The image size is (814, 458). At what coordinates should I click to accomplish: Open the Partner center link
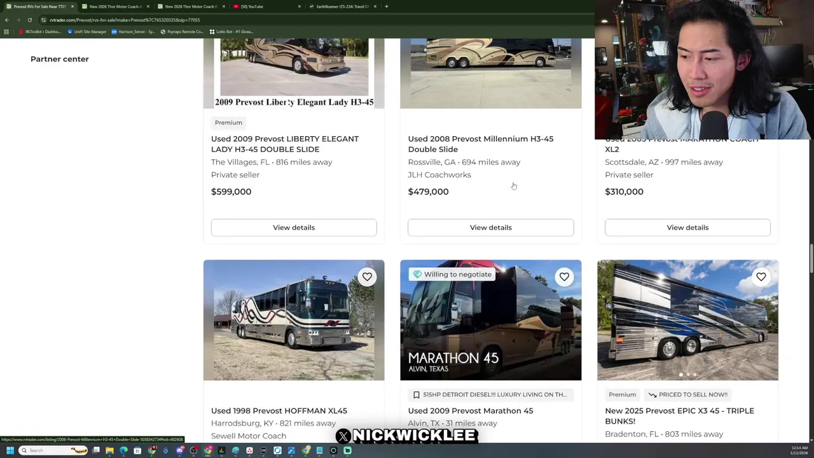[60, 59]
